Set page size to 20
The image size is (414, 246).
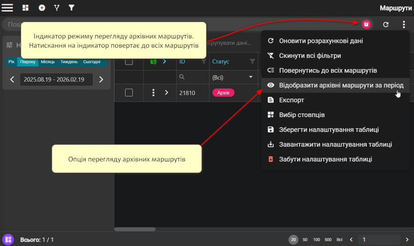coord(294,240)
